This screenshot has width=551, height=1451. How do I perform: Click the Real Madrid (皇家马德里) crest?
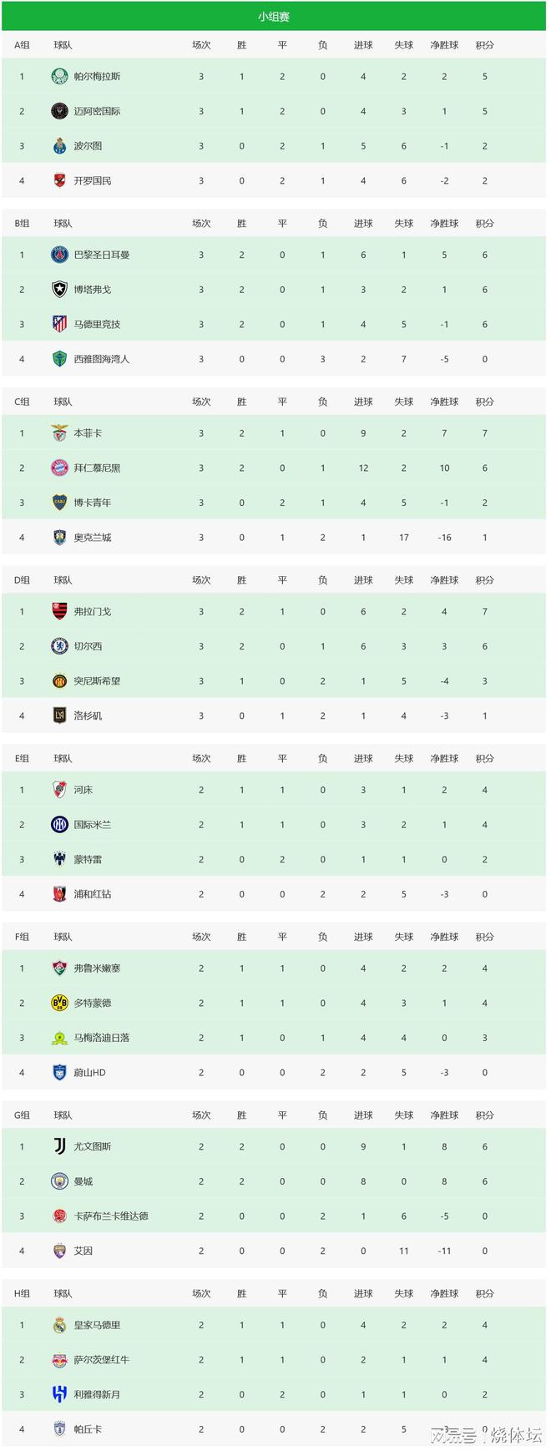[x=59, y=1325]
